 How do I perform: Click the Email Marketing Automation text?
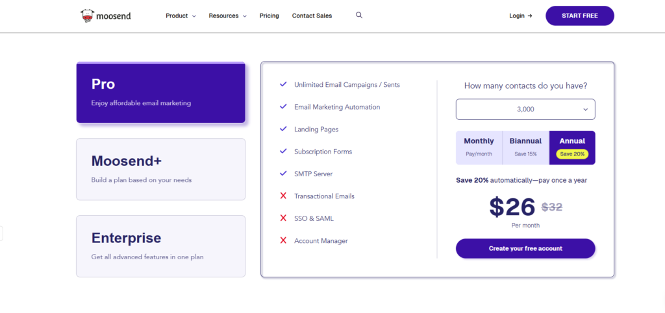coord(337,107)
